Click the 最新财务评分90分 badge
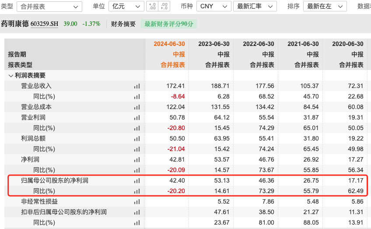The image size is (371, 229). tap(169, 24)
